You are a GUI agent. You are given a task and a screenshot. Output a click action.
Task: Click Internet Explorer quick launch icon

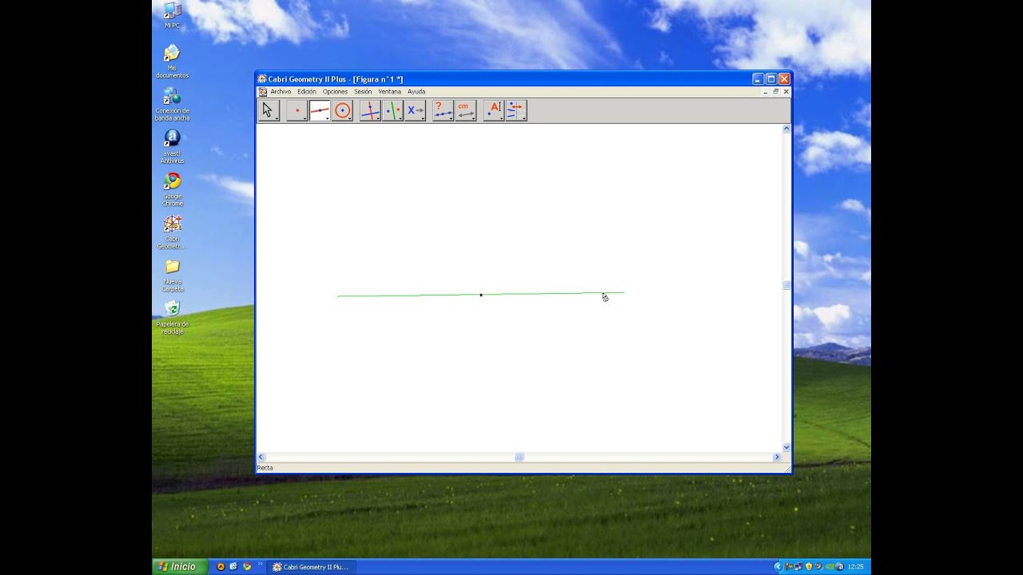click(233, 566)
